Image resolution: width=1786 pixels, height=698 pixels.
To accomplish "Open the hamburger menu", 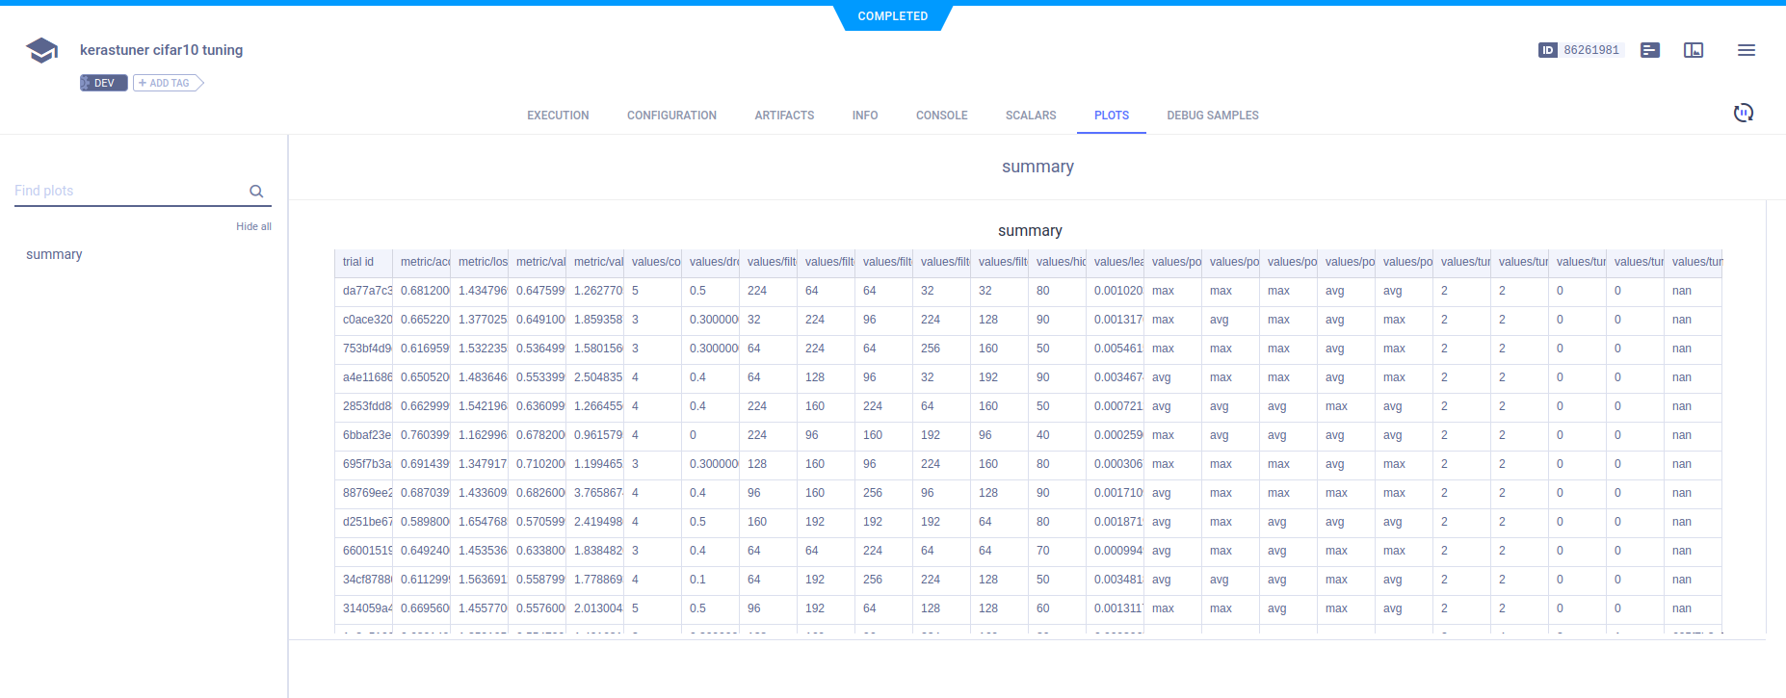I will pos(1746,50).
